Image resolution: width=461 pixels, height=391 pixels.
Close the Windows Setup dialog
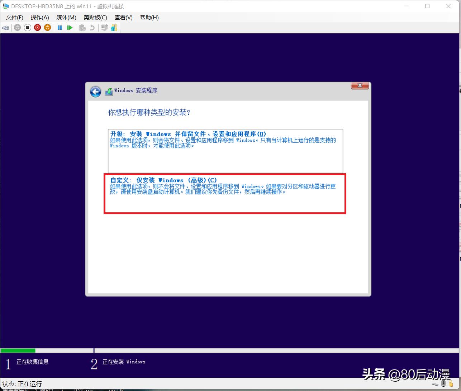[360, 85]
